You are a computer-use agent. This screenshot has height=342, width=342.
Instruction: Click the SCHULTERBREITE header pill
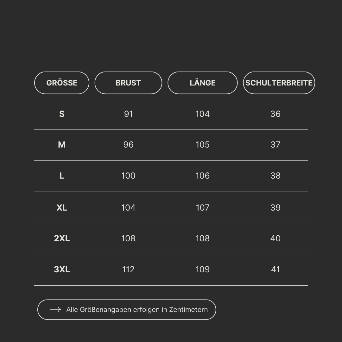pyautogui.click(x=279, y=83)
